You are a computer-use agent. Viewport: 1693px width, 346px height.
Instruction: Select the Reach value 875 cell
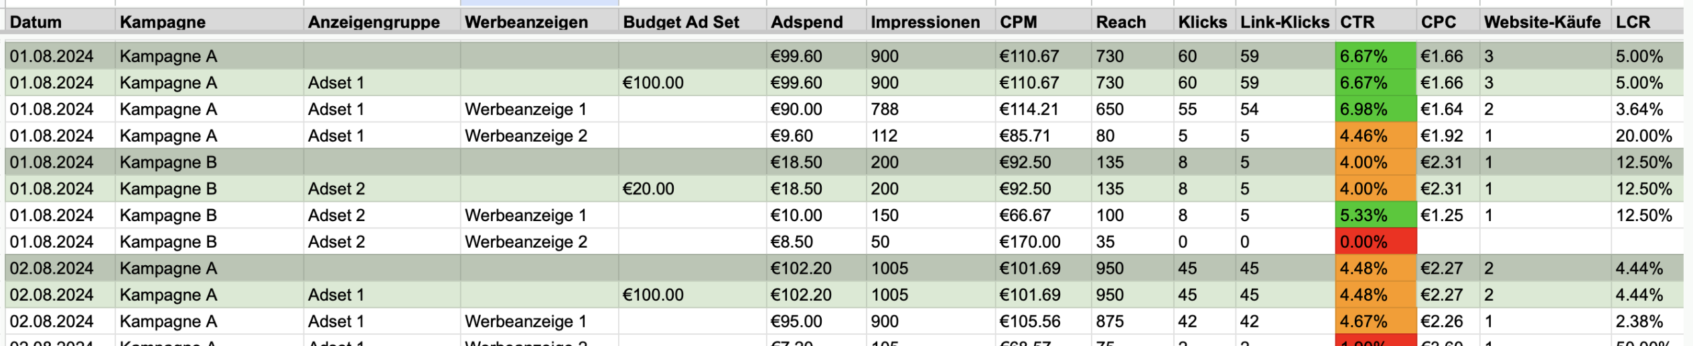pos(1132,321)
